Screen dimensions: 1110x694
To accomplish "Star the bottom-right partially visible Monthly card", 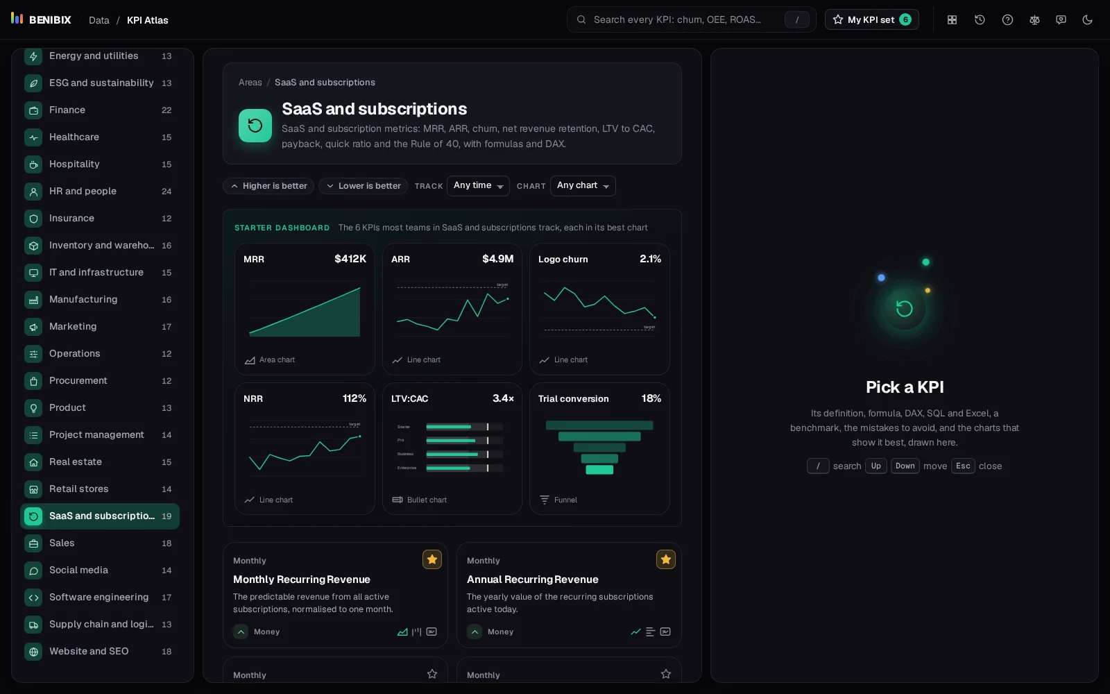I will click(666, 674).
